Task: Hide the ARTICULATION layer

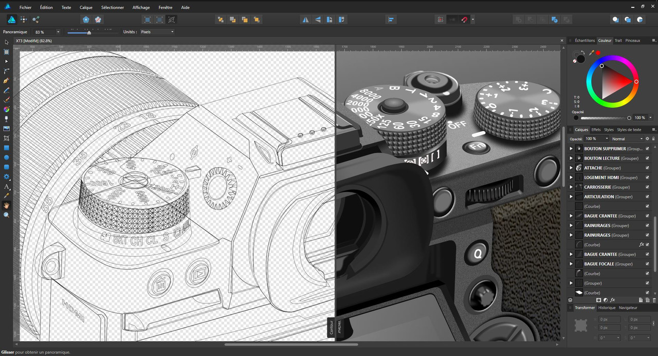Action: coord(647,197)
